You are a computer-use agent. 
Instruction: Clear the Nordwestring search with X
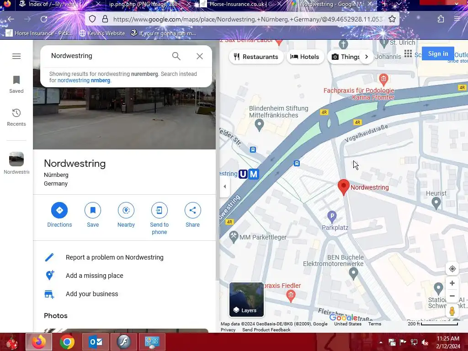[x=200, y=56]
